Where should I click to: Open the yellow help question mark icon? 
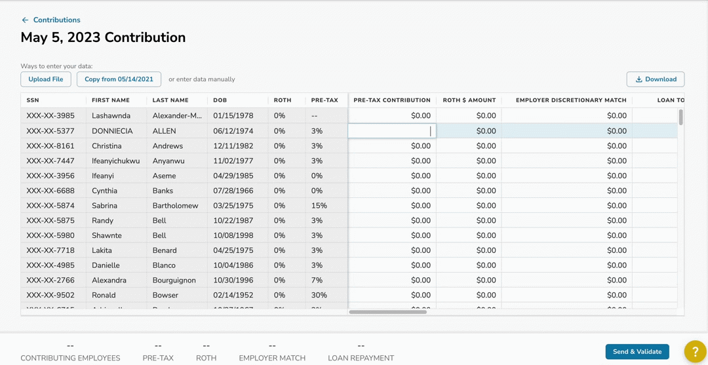pos(695,352)
